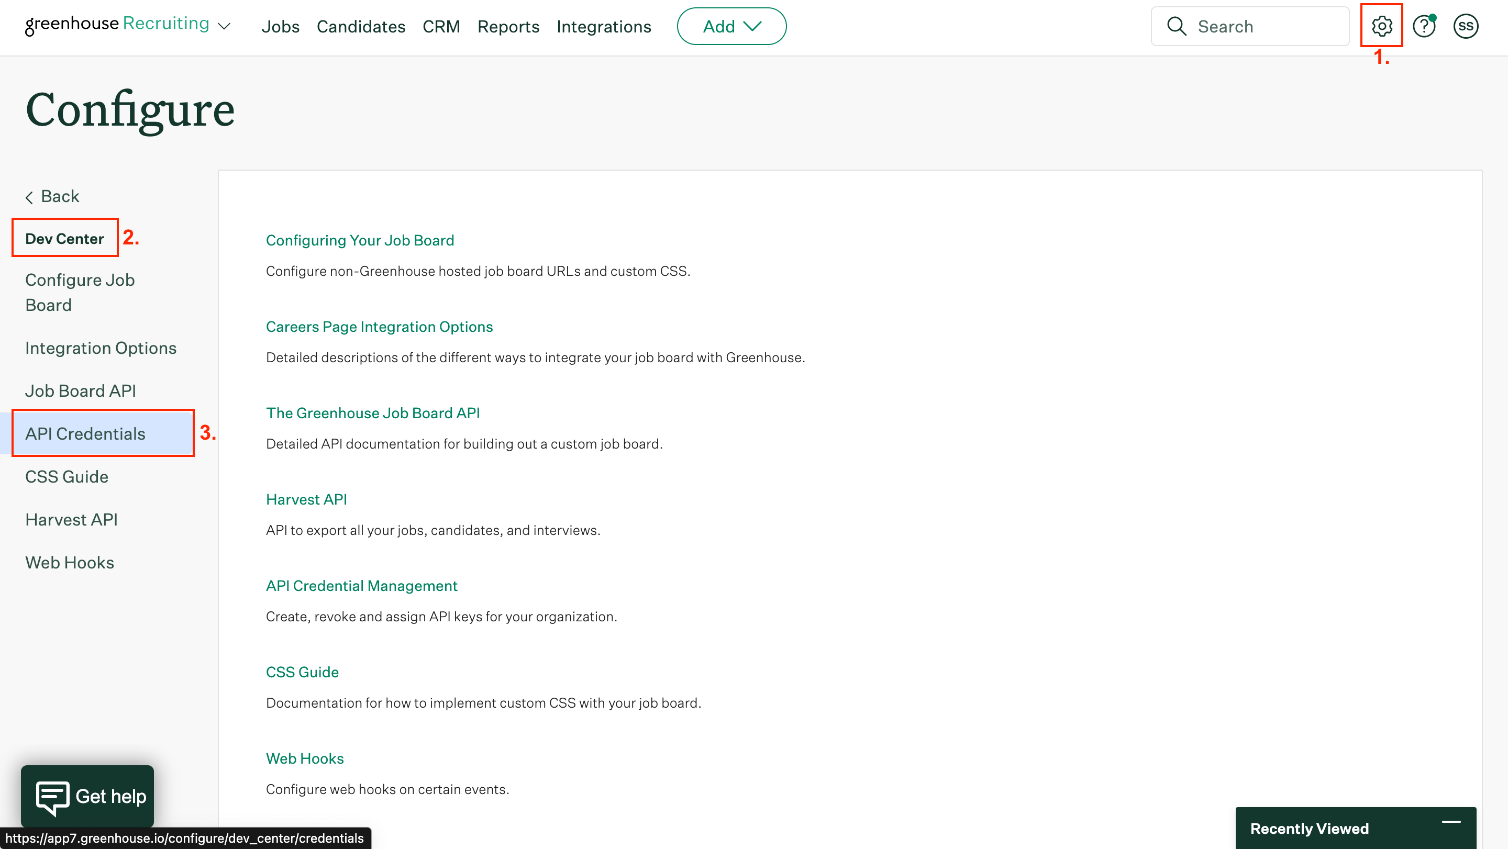The width and height of the screenshot is (1508, 849).
Task: Open Integration Options in the sidebar
Action: click(x=101, y=348)
